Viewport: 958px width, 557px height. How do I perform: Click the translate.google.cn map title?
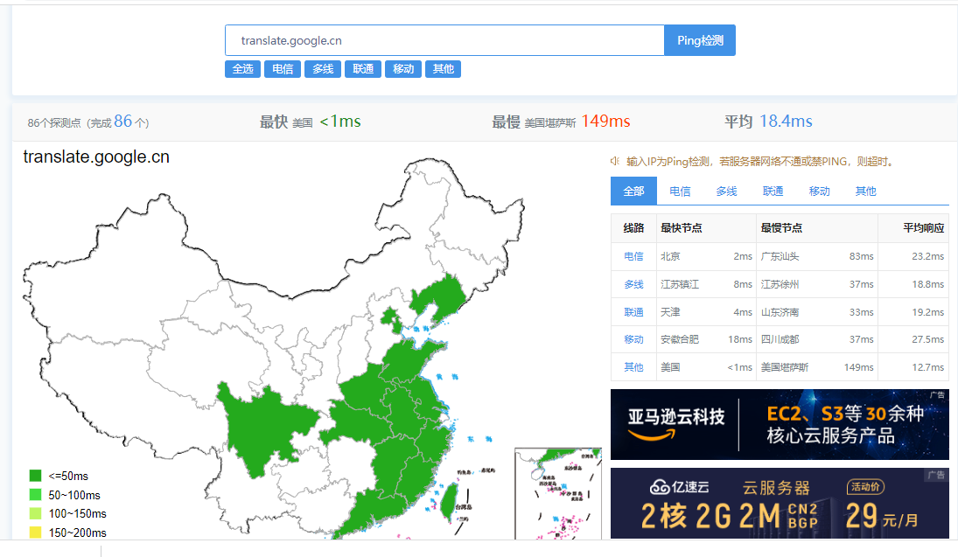coord(96,157)
